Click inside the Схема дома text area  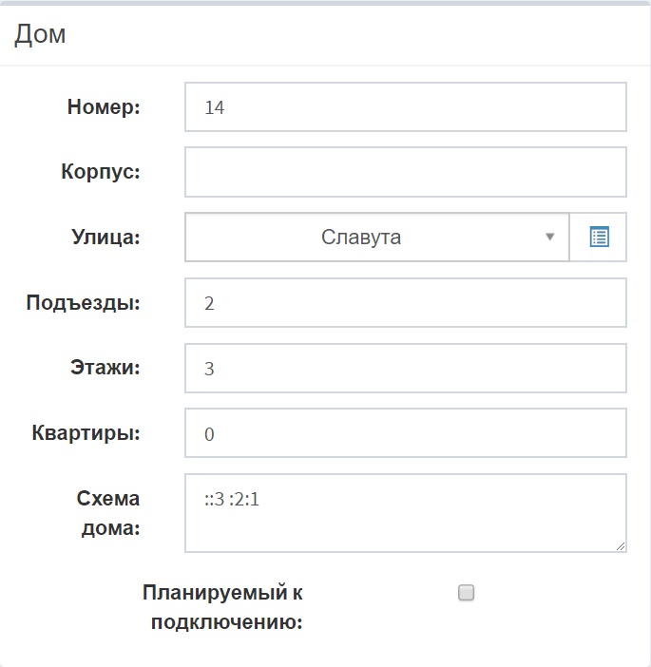pyautogui.click(x=406, y=513)
